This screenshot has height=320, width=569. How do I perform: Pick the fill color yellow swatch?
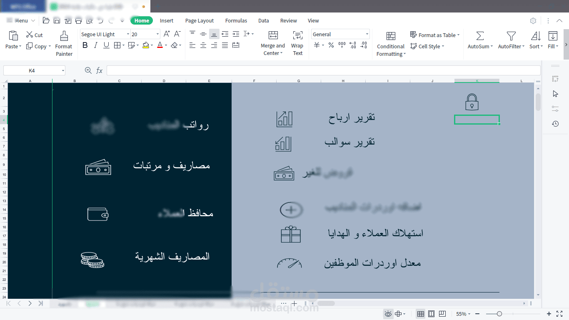145,45
